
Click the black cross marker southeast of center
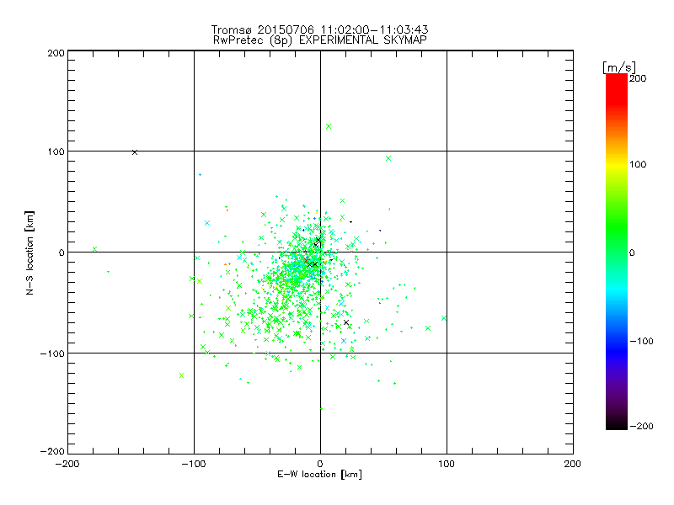point(346,322)
